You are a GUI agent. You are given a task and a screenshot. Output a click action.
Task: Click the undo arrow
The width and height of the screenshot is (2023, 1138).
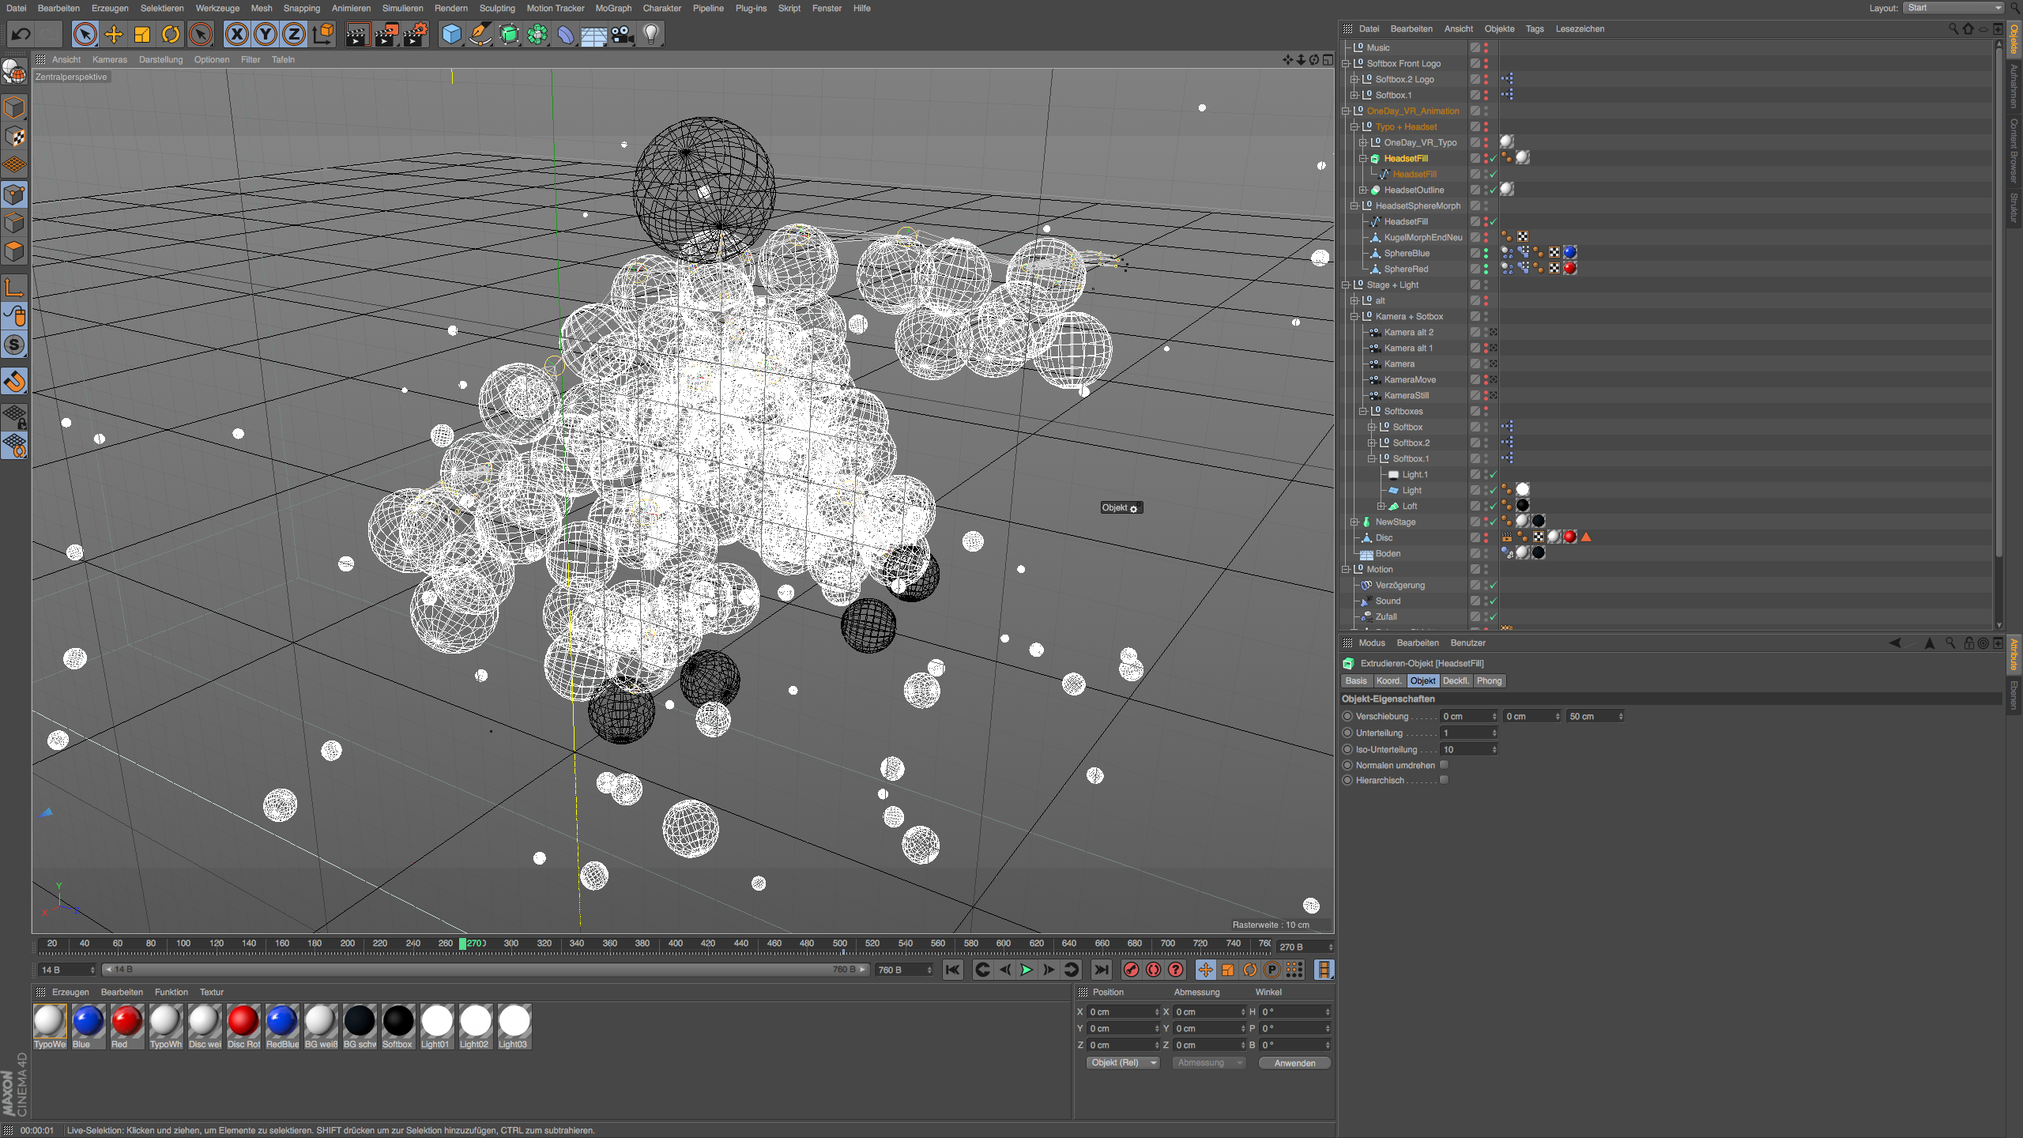pos(21,34)
